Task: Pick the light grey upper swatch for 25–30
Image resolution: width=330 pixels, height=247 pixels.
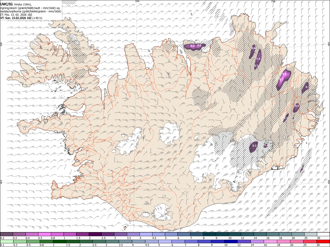Action: (310, 234)
